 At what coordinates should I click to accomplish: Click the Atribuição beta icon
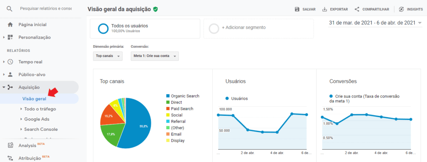pos(10,158)
